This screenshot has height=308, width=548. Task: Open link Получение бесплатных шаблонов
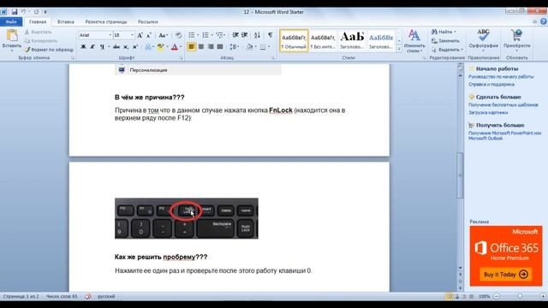pyautogui.click(x=503, y=104)
